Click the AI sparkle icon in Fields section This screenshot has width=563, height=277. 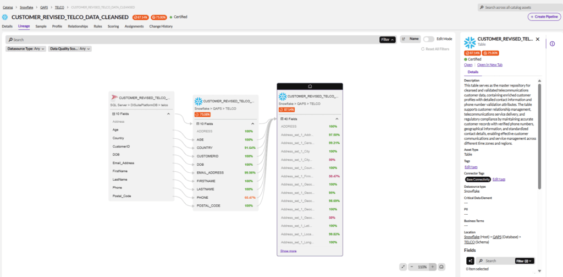coord(470,260)
